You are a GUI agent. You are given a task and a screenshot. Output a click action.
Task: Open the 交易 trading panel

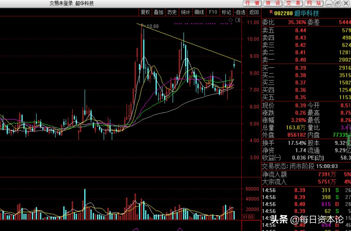[293, 3]
